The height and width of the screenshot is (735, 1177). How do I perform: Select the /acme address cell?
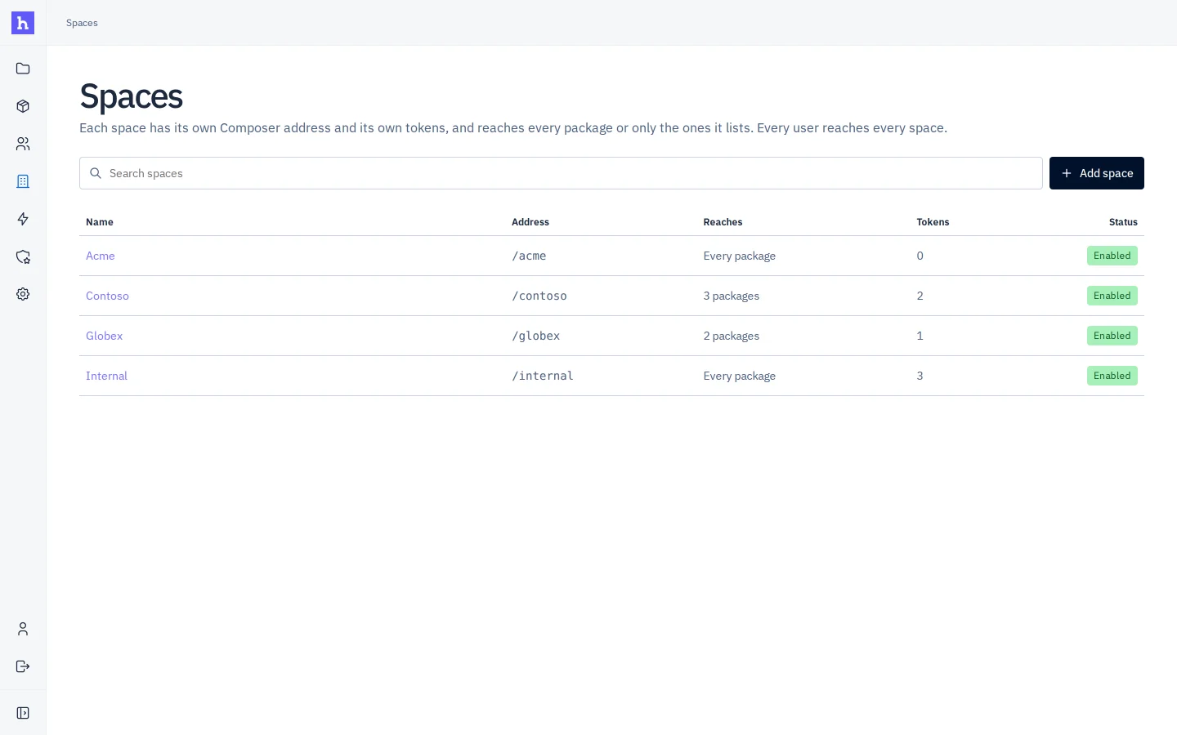click(x=529, y=256)
